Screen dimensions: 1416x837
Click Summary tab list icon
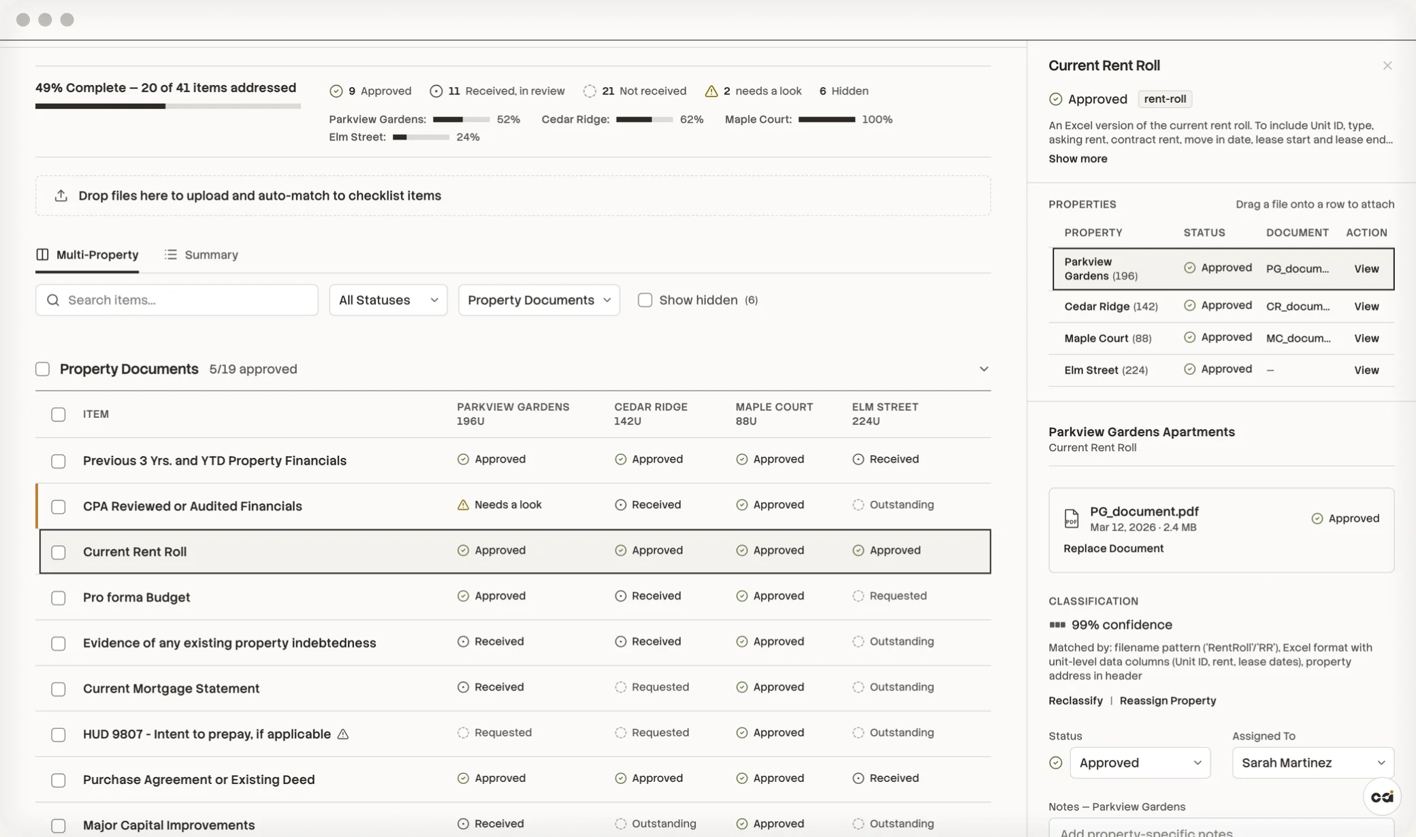171,255
